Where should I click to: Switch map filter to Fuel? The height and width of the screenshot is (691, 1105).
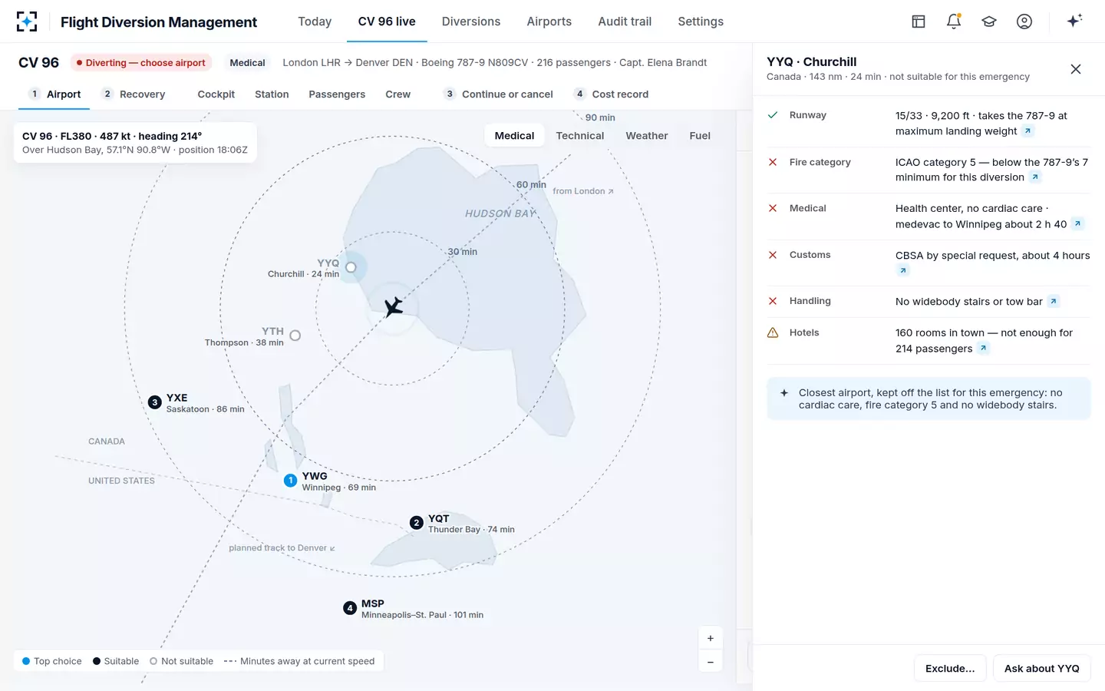[x=700, y=136]
